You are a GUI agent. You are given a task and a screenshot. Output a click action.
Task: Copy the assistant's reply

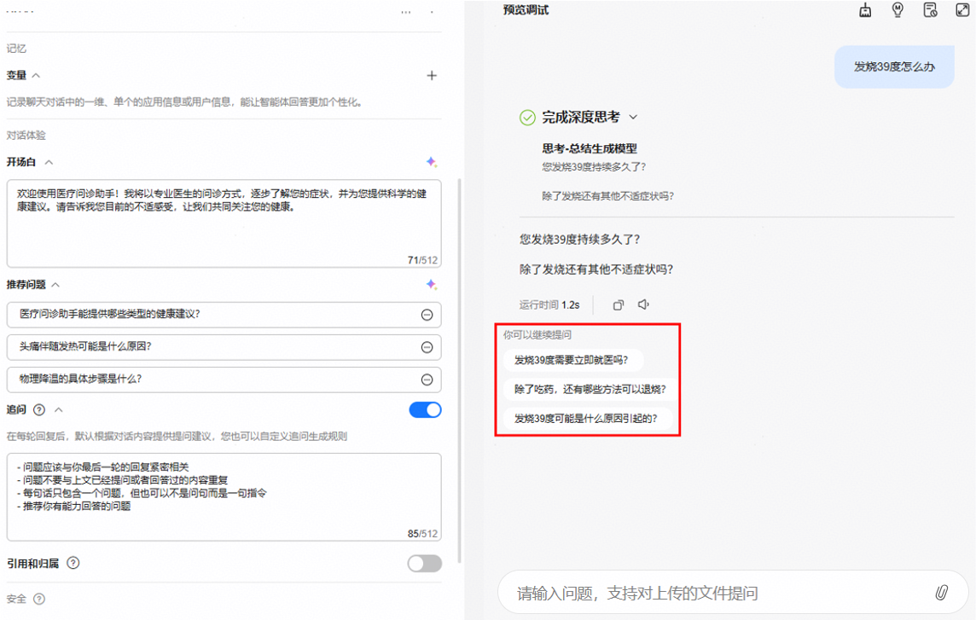pos(618,305)
